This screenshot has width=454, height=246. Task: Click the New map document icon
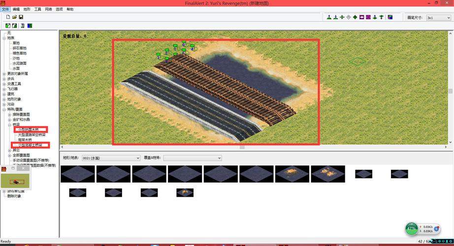tap(8, 17)
